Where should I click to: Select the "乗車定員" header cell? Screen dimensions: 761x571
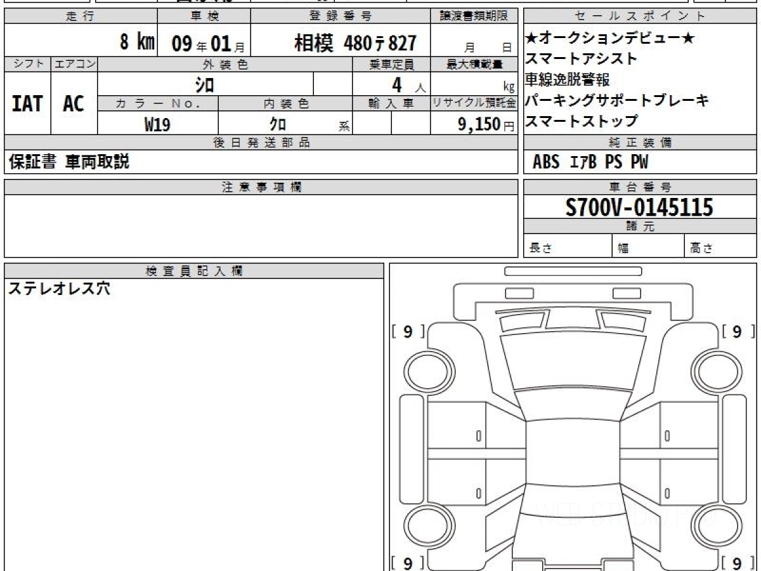391,64
